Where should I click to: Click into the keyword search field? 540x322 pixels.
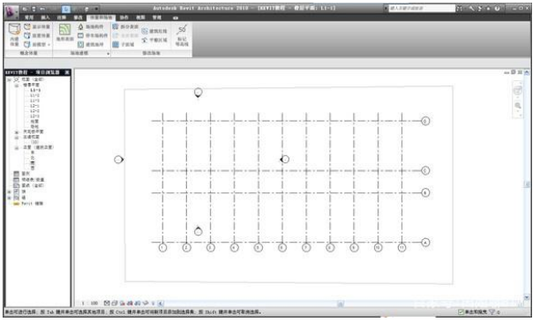422,8
